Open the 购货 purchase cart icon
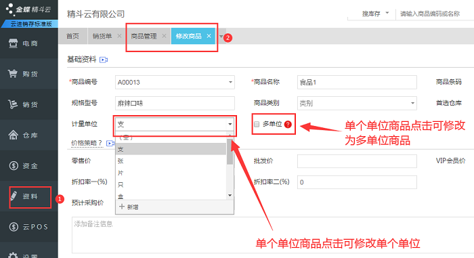The height and width of the screenshot is (258, 474). pos(13,74)
